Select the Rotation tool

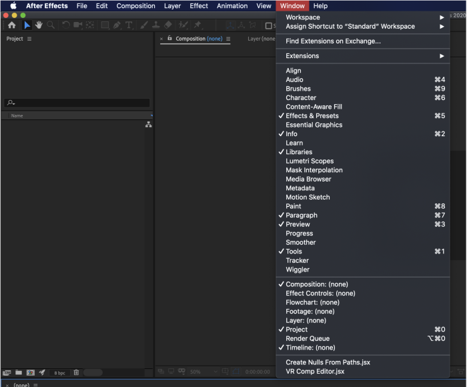click(x=66, y=25)
